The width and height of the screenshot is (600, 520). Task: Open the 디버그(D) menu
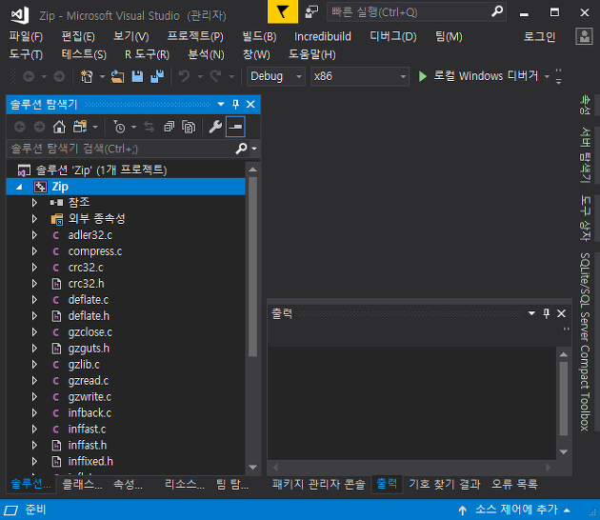393,36
